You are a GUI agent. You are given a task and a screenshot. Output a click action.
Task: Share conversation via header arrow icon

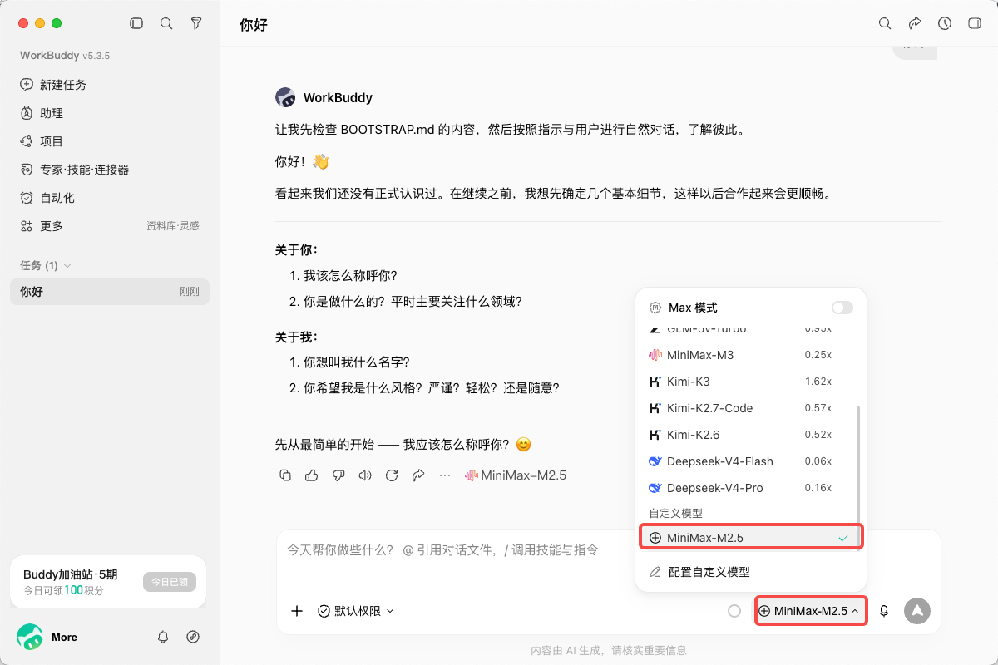(x=915, y=23)
